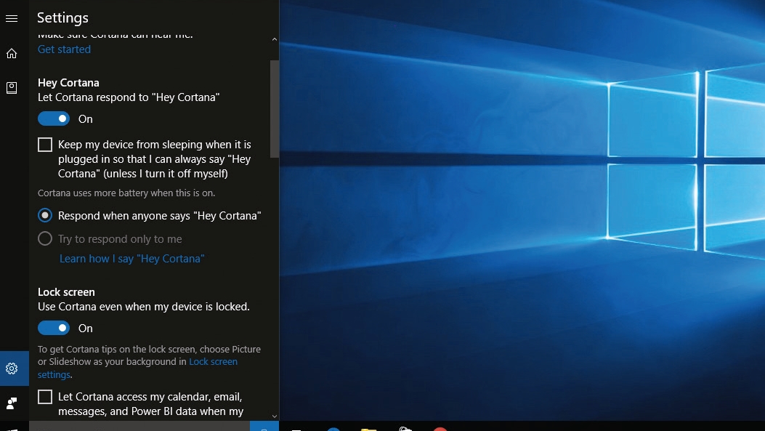765x431 pixels.
Task: Open the Cortana Notebook
Action: pyautogui.click(x=12, y=88)
